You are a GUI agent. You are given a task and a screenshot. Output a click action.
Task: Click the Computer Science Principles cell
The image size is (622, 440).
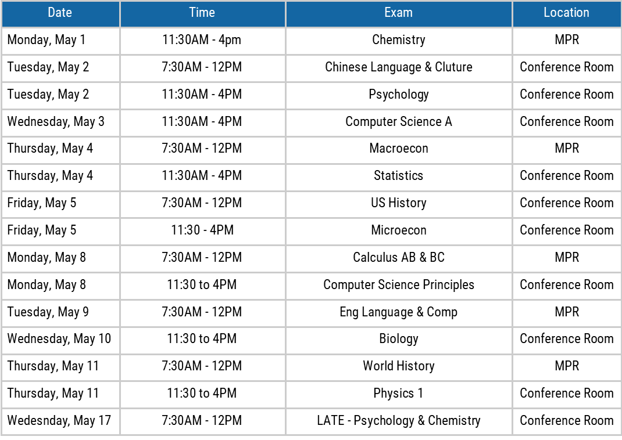(x=398, y=284)
